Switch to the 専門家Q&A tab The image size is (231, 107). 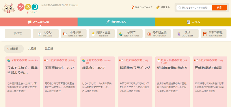pos(116,22)
